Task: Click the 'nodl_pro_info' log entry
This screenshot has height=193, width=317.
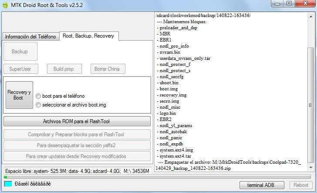Action: (x=173, y=46)
